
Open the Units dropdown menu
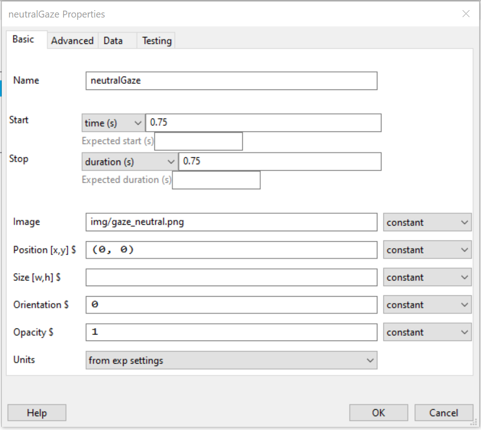[x=231, y=360]
